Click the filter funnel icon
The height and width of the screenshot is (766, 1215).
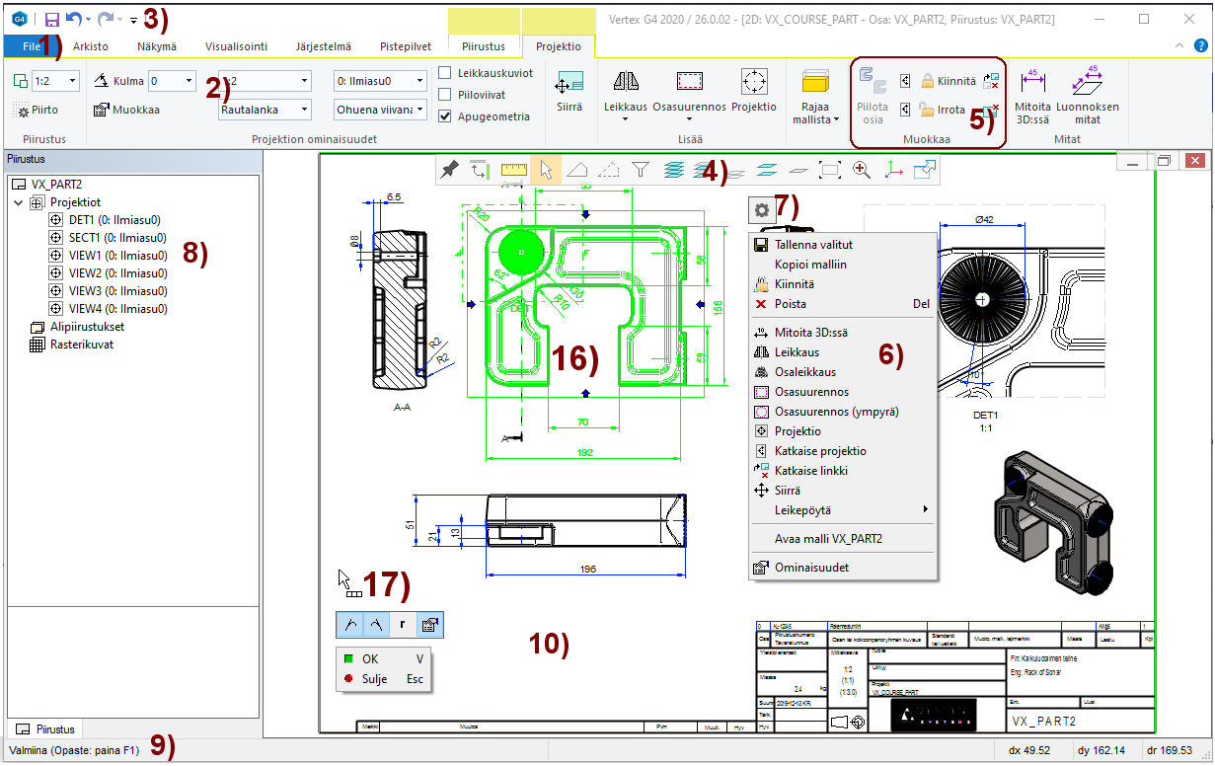pos(641,171)
